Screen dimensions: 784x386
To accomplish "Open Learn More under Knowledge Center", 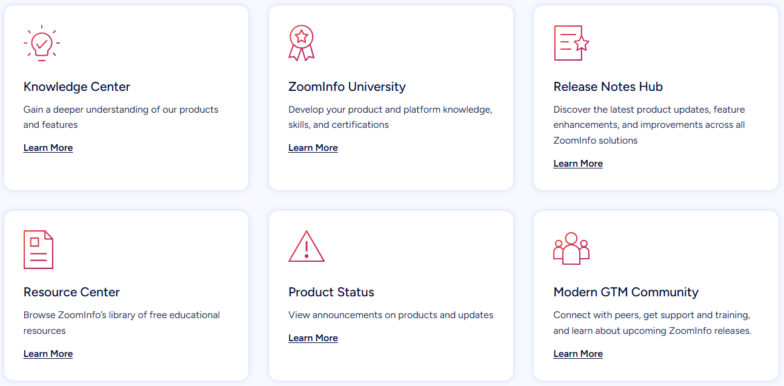I will [x=48, y=148].
